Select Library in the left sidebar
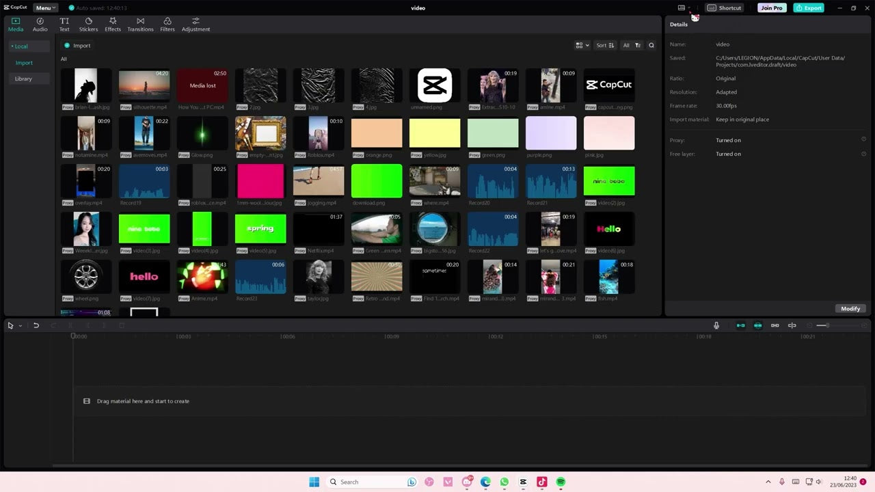The image size is (875, 492). pos(23,79)
